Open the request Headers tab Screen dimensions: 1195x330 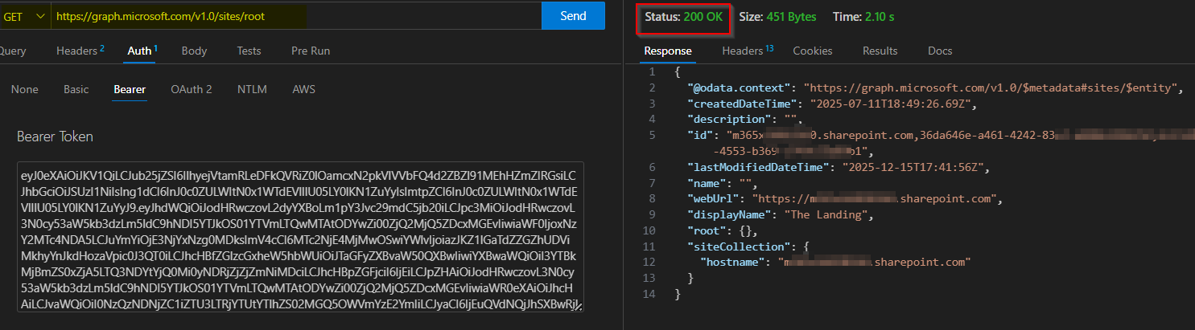click(x=80, y=51)
